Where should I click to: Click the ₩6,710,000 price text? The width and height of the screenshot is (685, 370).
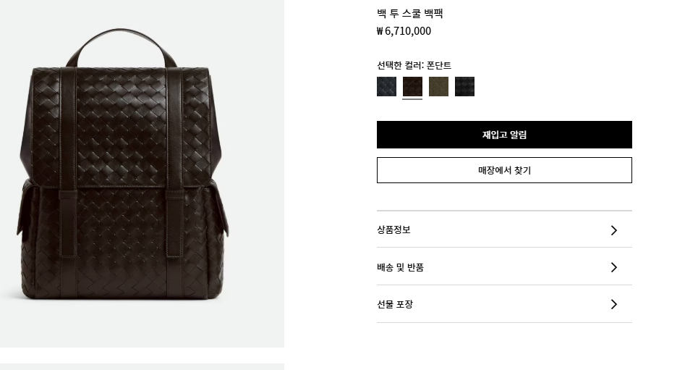pos(404,31)
